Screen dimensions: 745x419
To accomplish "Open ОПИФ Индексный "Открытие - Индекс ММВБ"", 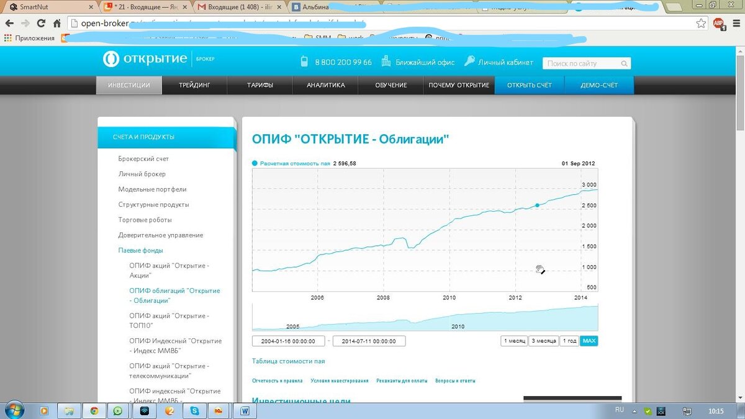I will pyautogui.click(x=175, y=346).
